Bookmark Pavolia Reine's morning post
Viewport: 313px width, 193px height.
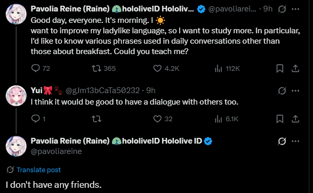click(x=280, y=68)
